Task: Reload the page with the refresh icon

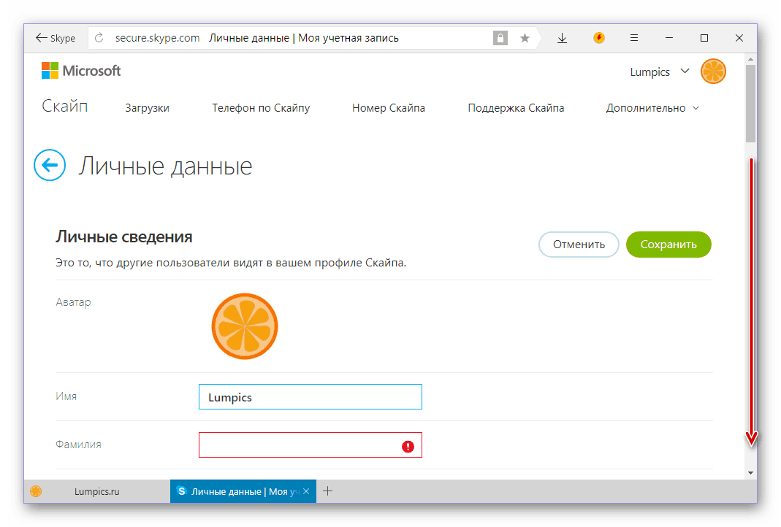Action: [x=99, y=38]
